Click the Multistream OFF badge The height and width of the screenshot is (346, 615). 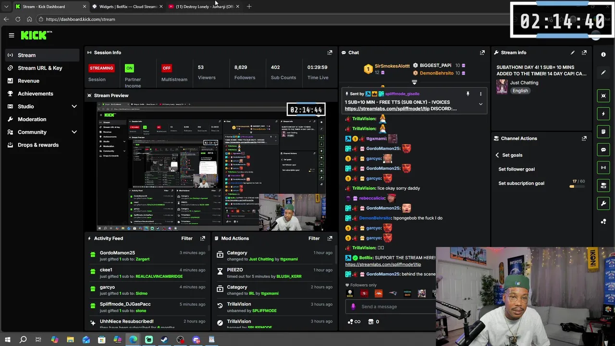[166, 68]
